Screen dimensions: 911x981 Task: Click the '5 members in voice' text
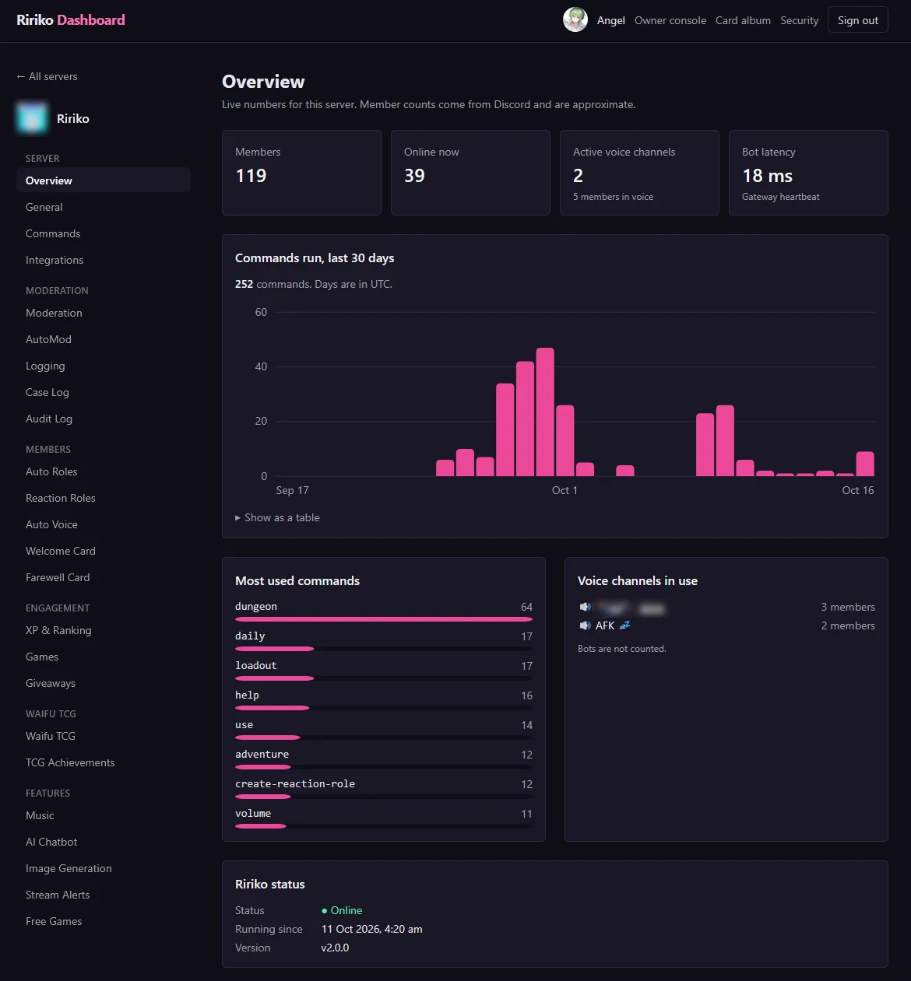click(x=613, y=197)
